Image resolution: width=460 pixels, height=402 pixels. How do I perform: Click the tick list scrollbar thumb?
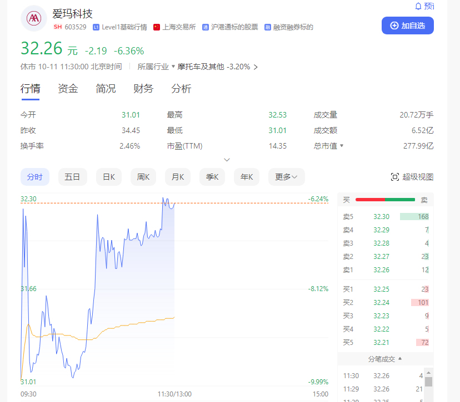(x=428, y=382)
